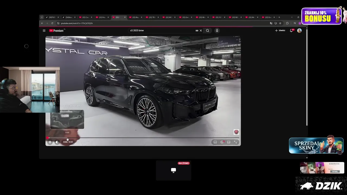Switch to the '(32) 10' tab

point(218,17)
